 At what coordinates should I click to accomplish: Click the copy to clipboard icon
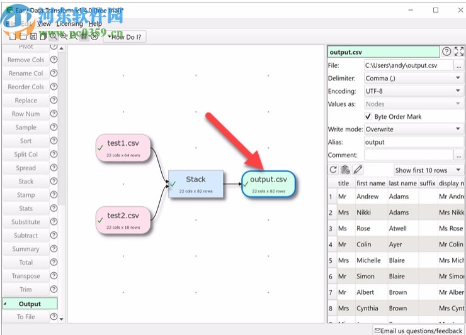coord(346,170)
